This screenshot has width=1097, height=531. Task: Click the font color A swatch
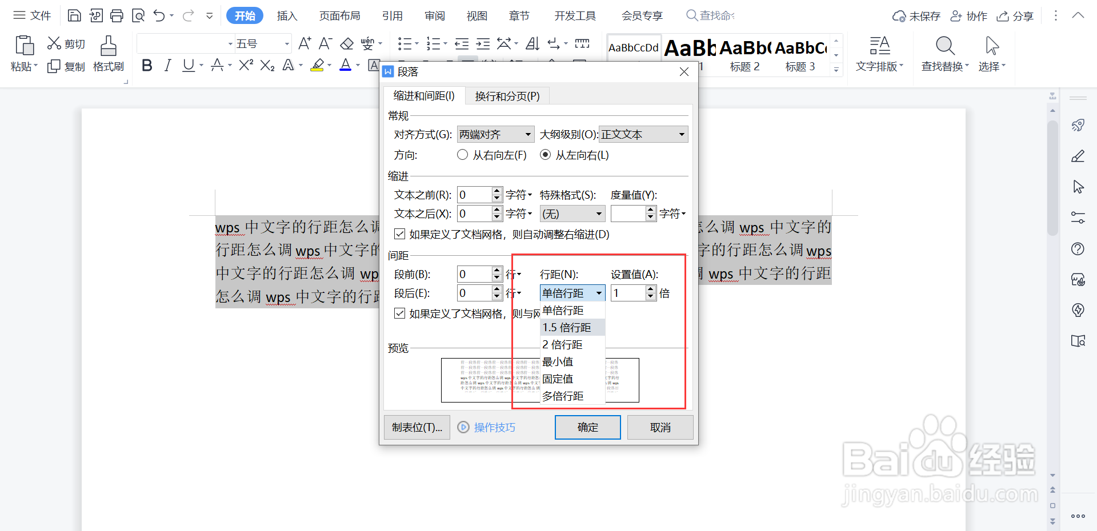pos(345,66)
